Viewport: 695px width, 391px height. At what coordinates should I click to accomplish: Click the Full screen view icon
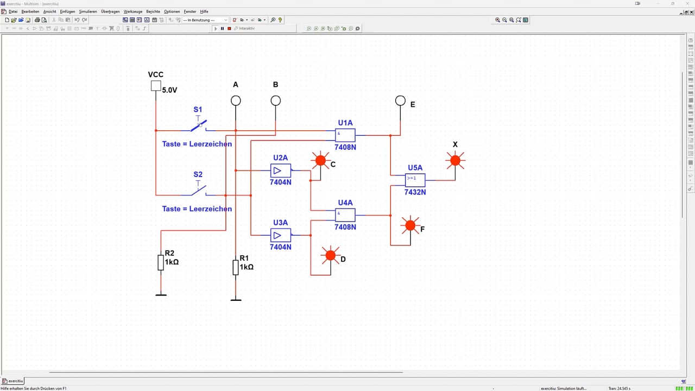(x=526, y=20)
